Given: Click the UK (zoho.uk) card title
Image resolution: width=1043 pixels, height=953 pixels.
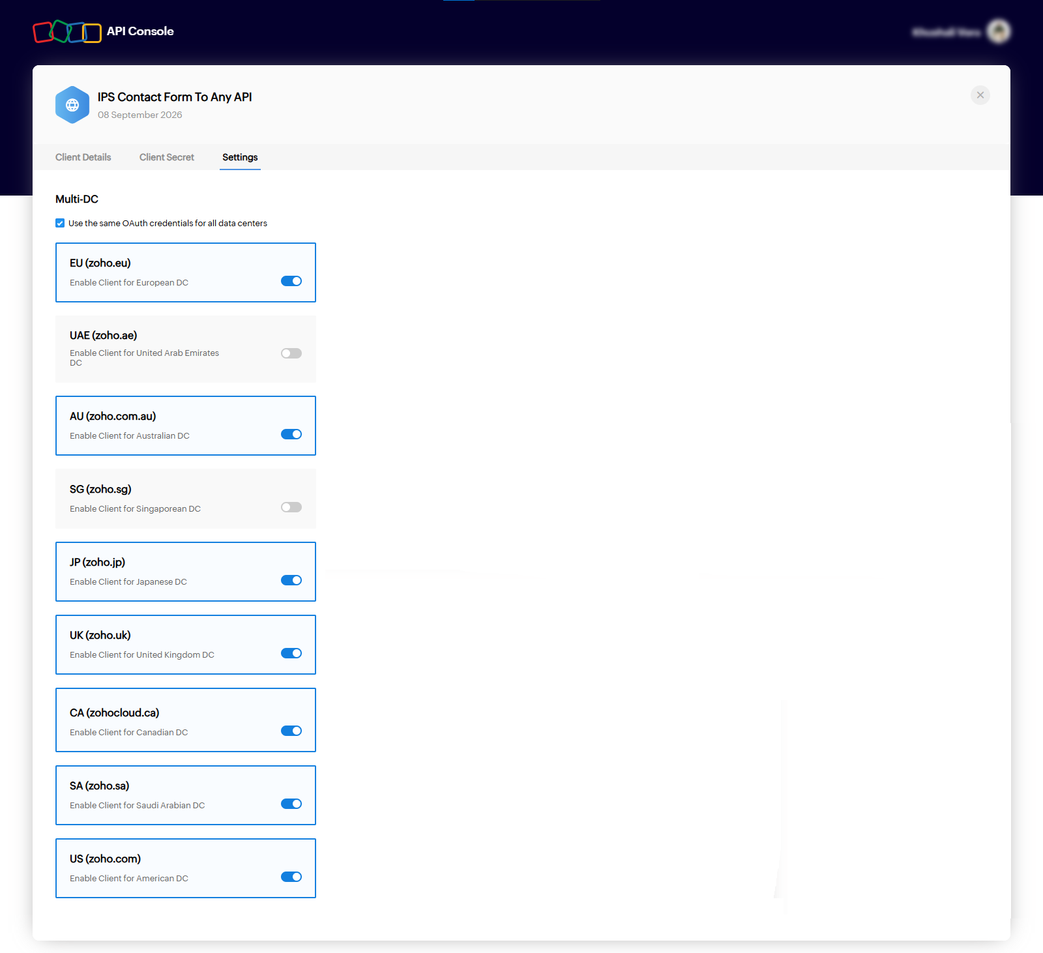Looking at the screenshot, I should (x=100, y=635).
